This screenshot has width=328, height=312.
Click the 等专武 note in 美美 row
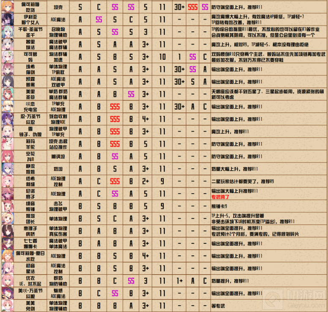[x=218, y=306]
